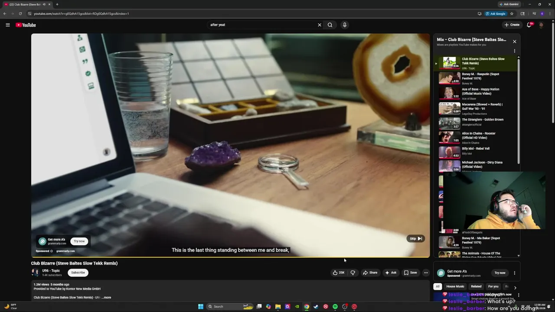Bookmark this page with star icon
This screenshot has width=555, height=312.
(x=512, y=13)
